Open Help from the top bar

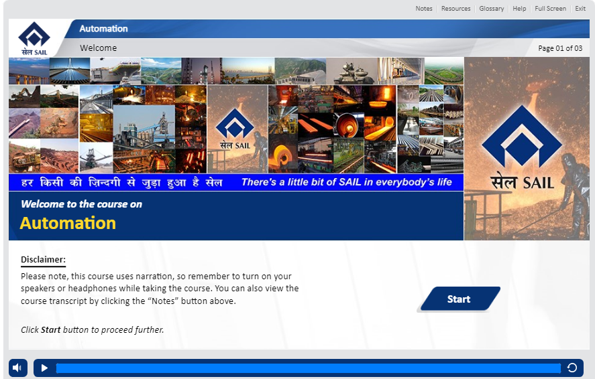click(x=519, y=8)
